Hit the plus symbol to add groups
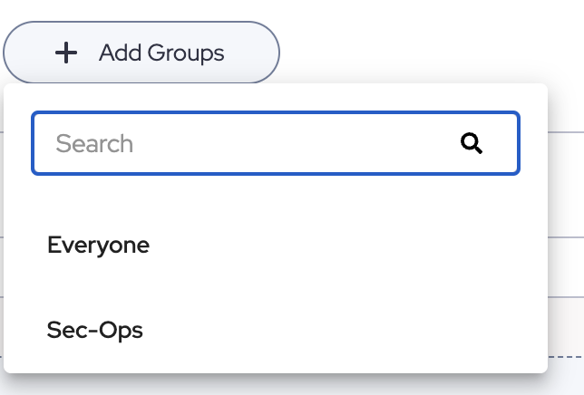 click(x=66, y=53)
